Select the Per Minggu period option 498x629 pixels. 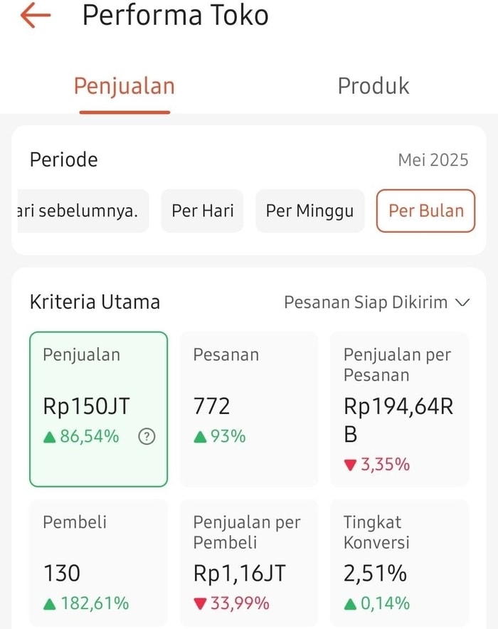(309, 211)
